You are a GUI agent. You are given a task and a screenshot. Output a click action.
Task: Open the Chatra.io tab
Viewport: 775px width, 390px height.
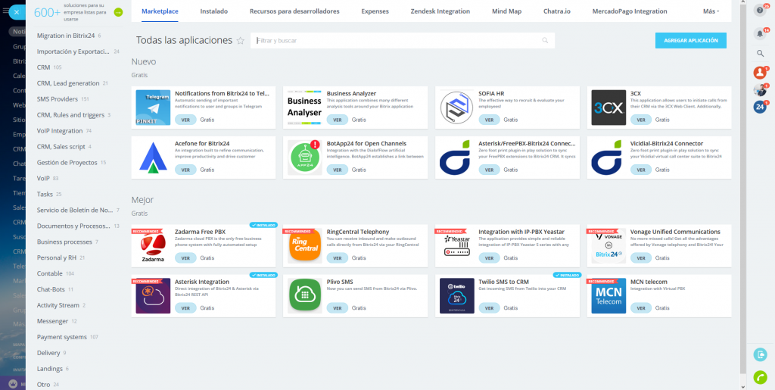[557, 11]
